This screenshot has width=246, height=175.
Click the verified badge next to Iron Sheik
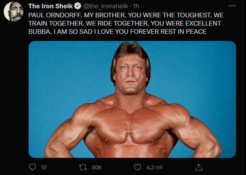click(78, 6)
